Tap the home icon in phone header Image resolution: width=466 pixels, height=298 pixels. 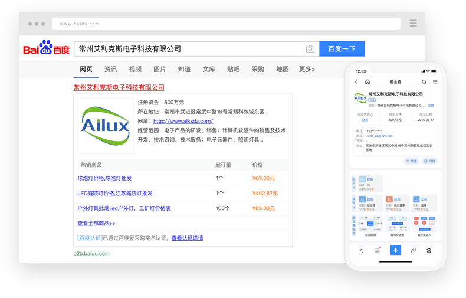(367, 82)
